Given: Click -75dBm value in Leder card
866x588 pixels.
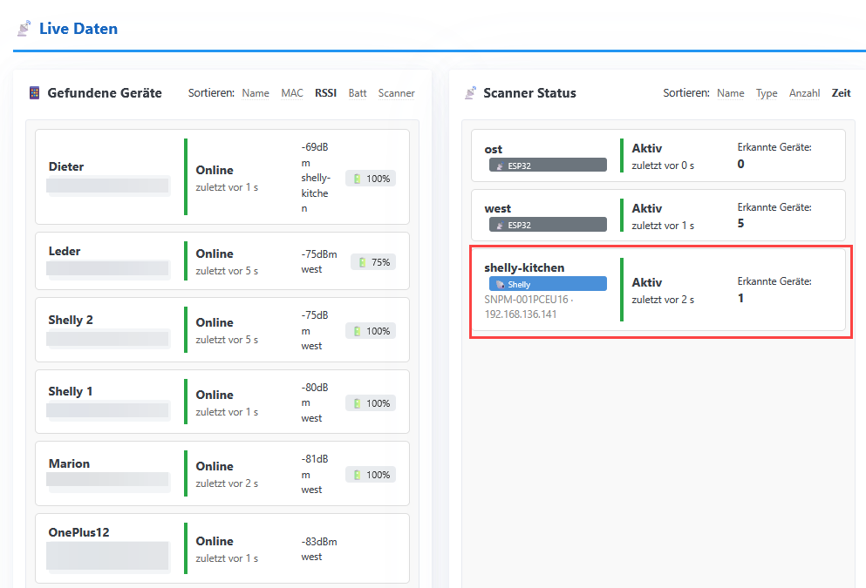Looking at the screenshot, I should coord(319,254).
